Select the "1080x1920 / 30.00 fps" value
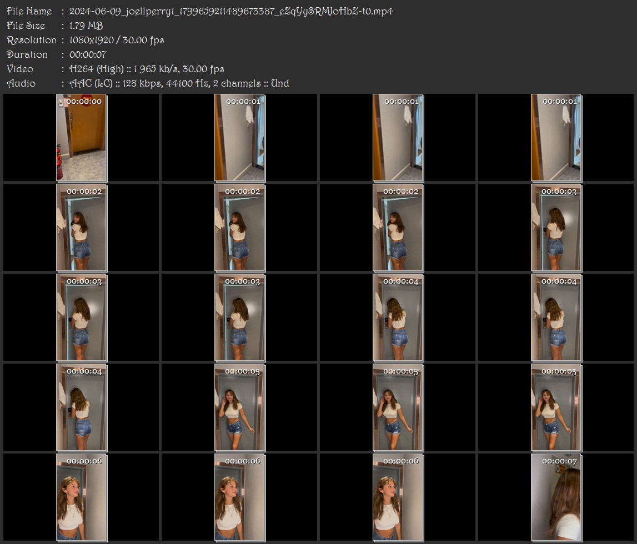The height and width of the screenshot is (544, 637). 117,40
